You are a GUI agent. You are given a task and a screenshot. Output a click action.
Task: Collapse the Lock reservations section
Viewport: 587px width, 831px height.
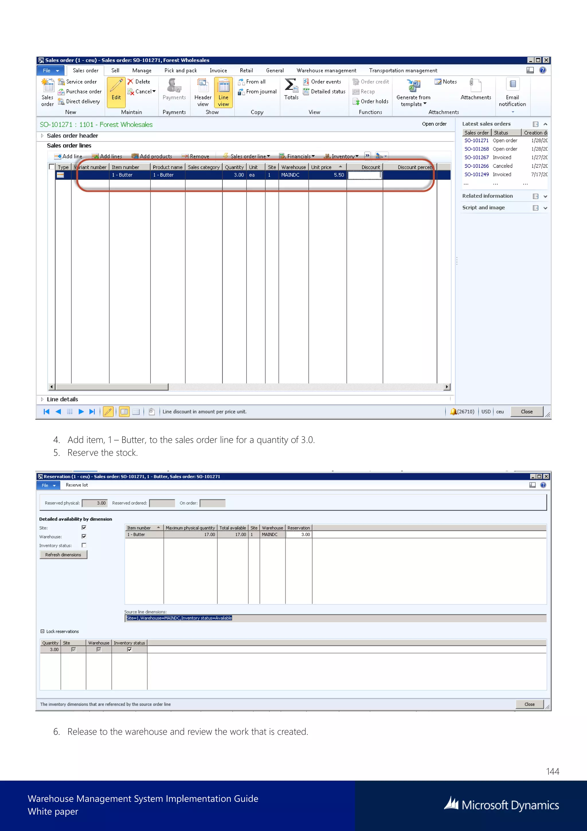click(x=42, y=631)
